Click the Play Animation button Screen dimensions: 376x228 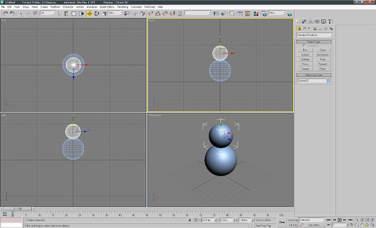(340, 220)
